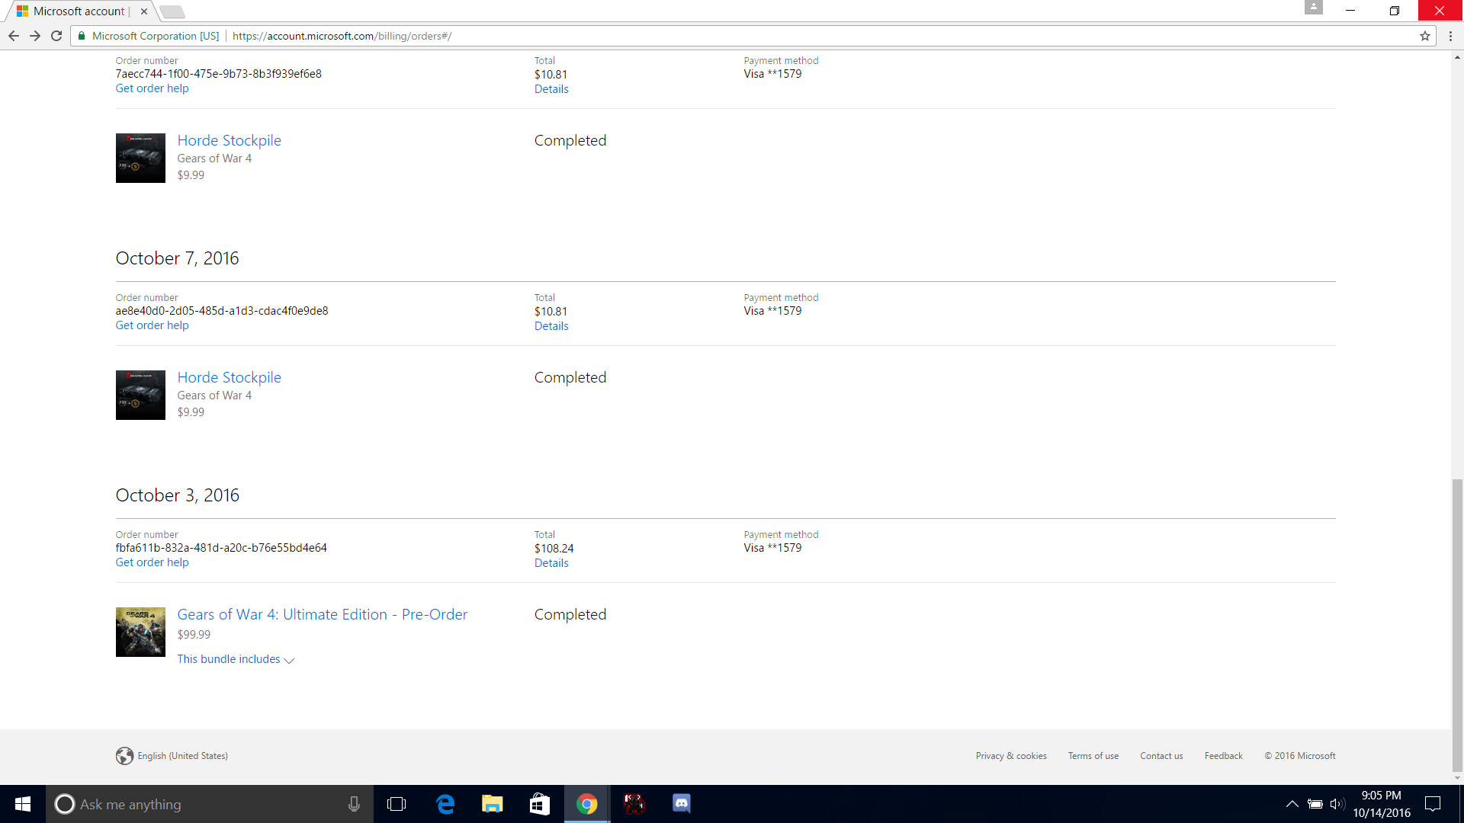Close the Microsoft account tab
The image size is (1464, 823).
tap(144, 11)
